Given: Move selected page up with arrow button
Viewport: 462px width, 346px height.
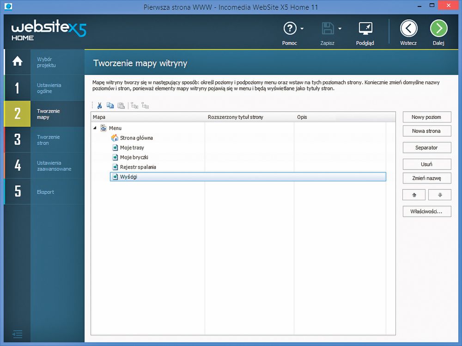Looking at the screenshot, I should click(x=413, y=195).
